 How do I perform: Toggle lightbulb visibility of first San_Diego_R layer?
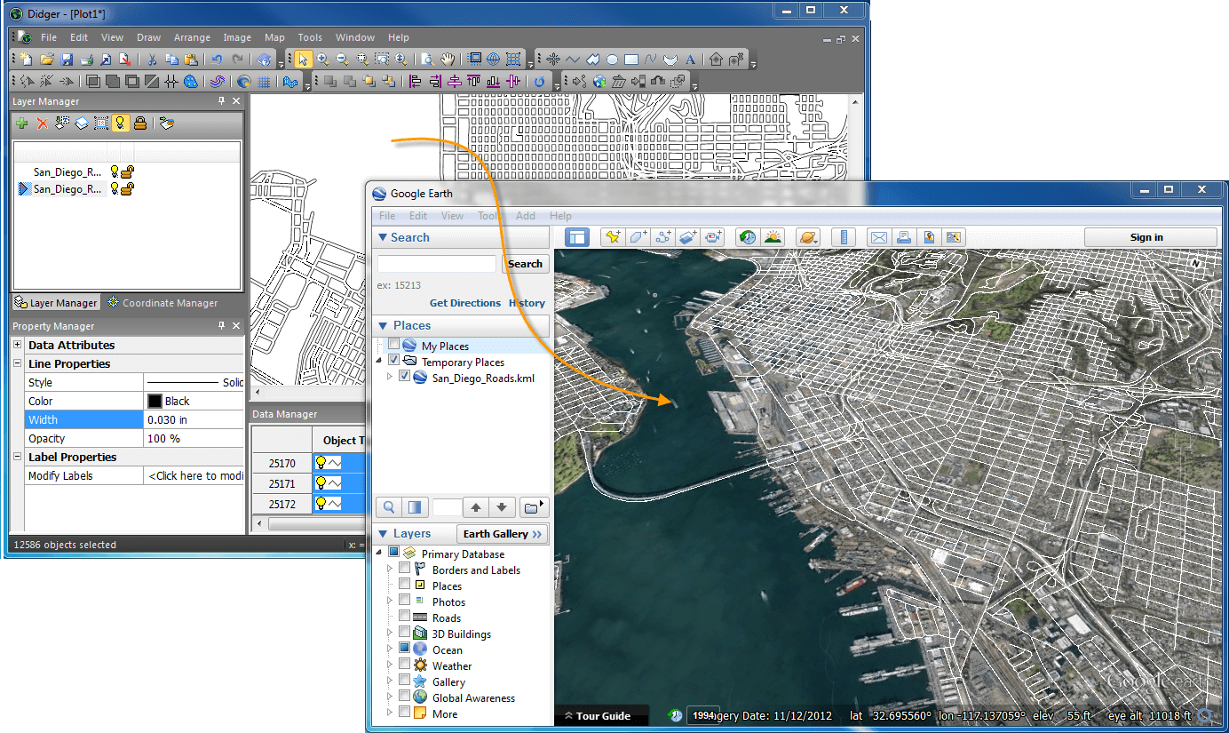click(115, 171)
